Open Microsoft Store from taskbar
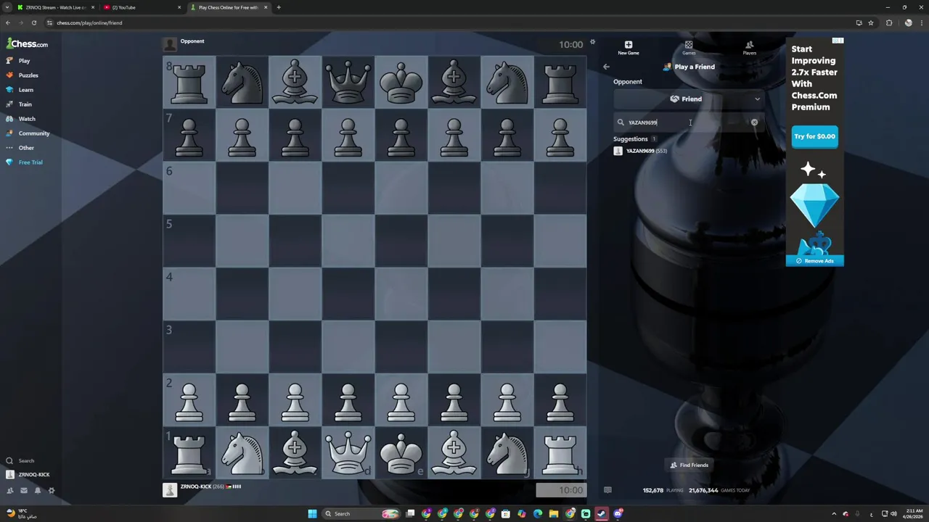 (506, 514)
